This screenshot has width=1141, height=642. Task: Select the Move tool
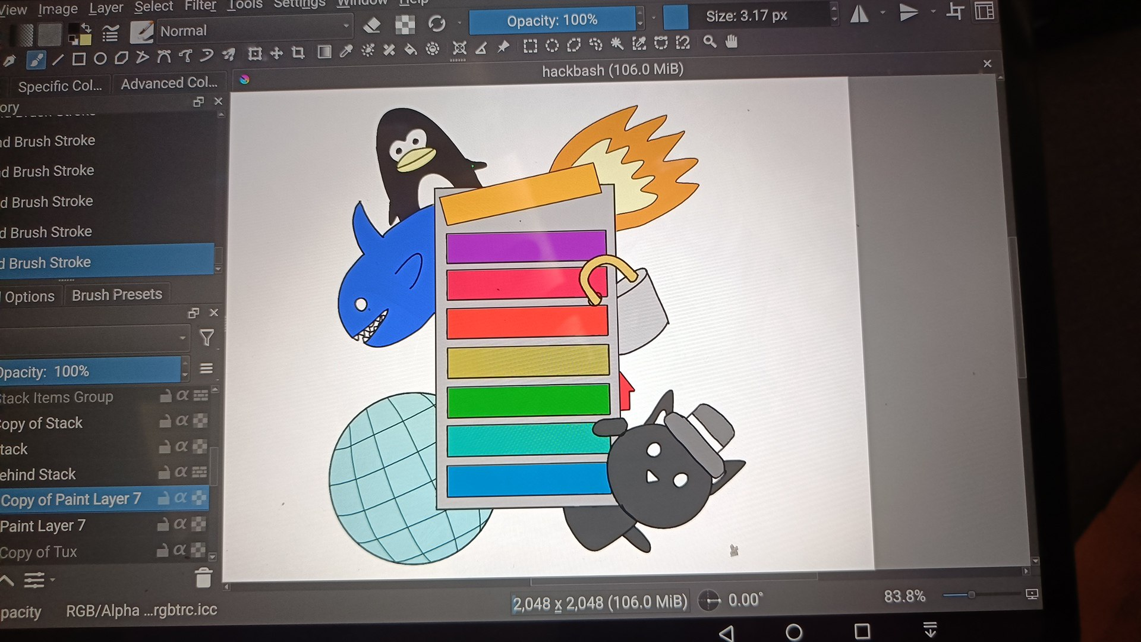(x=276, y=52)
